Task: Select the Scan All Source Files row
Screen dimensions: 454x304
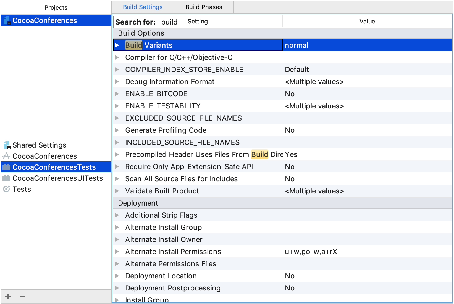Action: (181, 179)
